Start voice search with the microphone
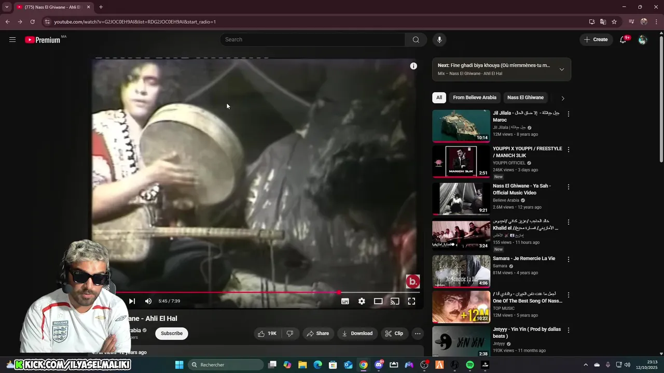 click(439, 39)
